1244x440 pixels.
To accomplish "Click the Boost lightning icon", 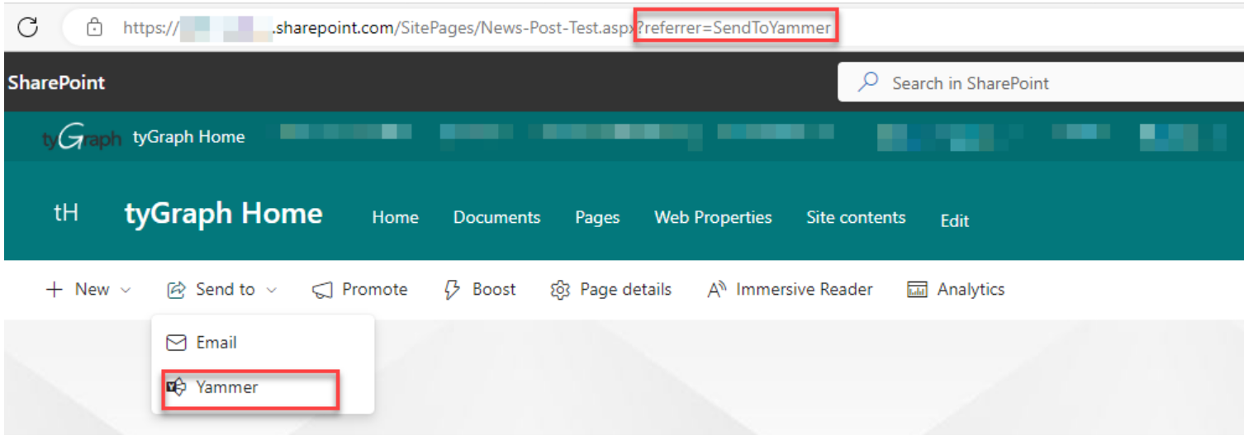I will 452,290.
